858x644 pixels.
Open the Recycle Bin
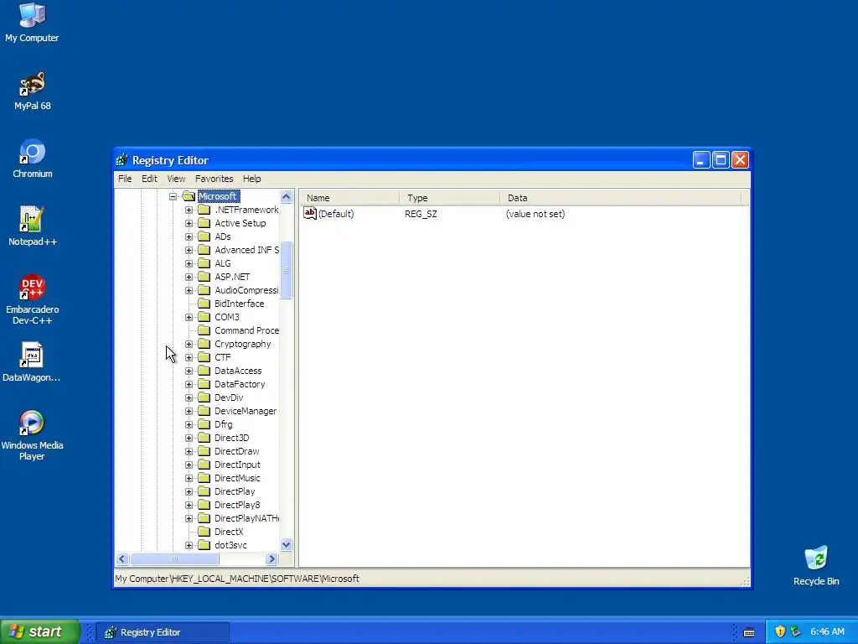[x=816, y=566]
